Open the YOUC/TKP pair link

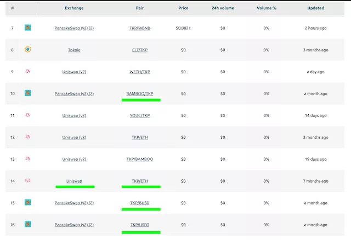[x=140, y=115]
